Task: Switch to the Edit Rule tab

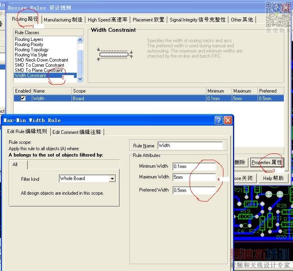Action: click(x=27, y=132)
